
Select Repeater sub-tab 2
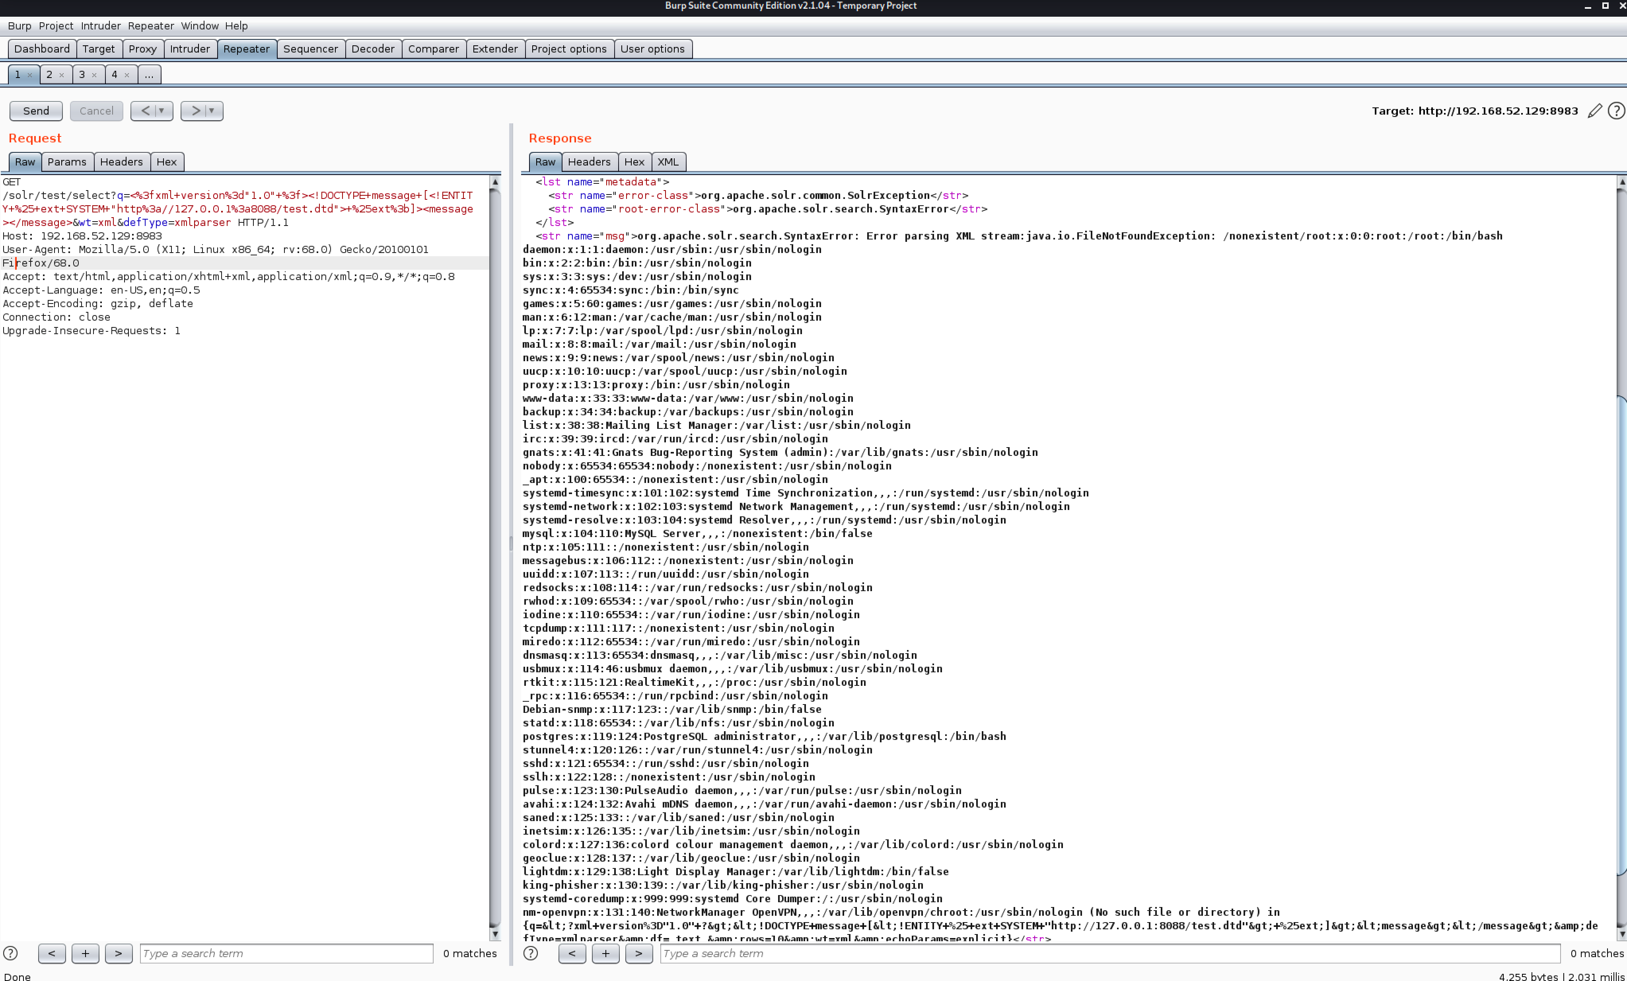(x=49, y=75)
